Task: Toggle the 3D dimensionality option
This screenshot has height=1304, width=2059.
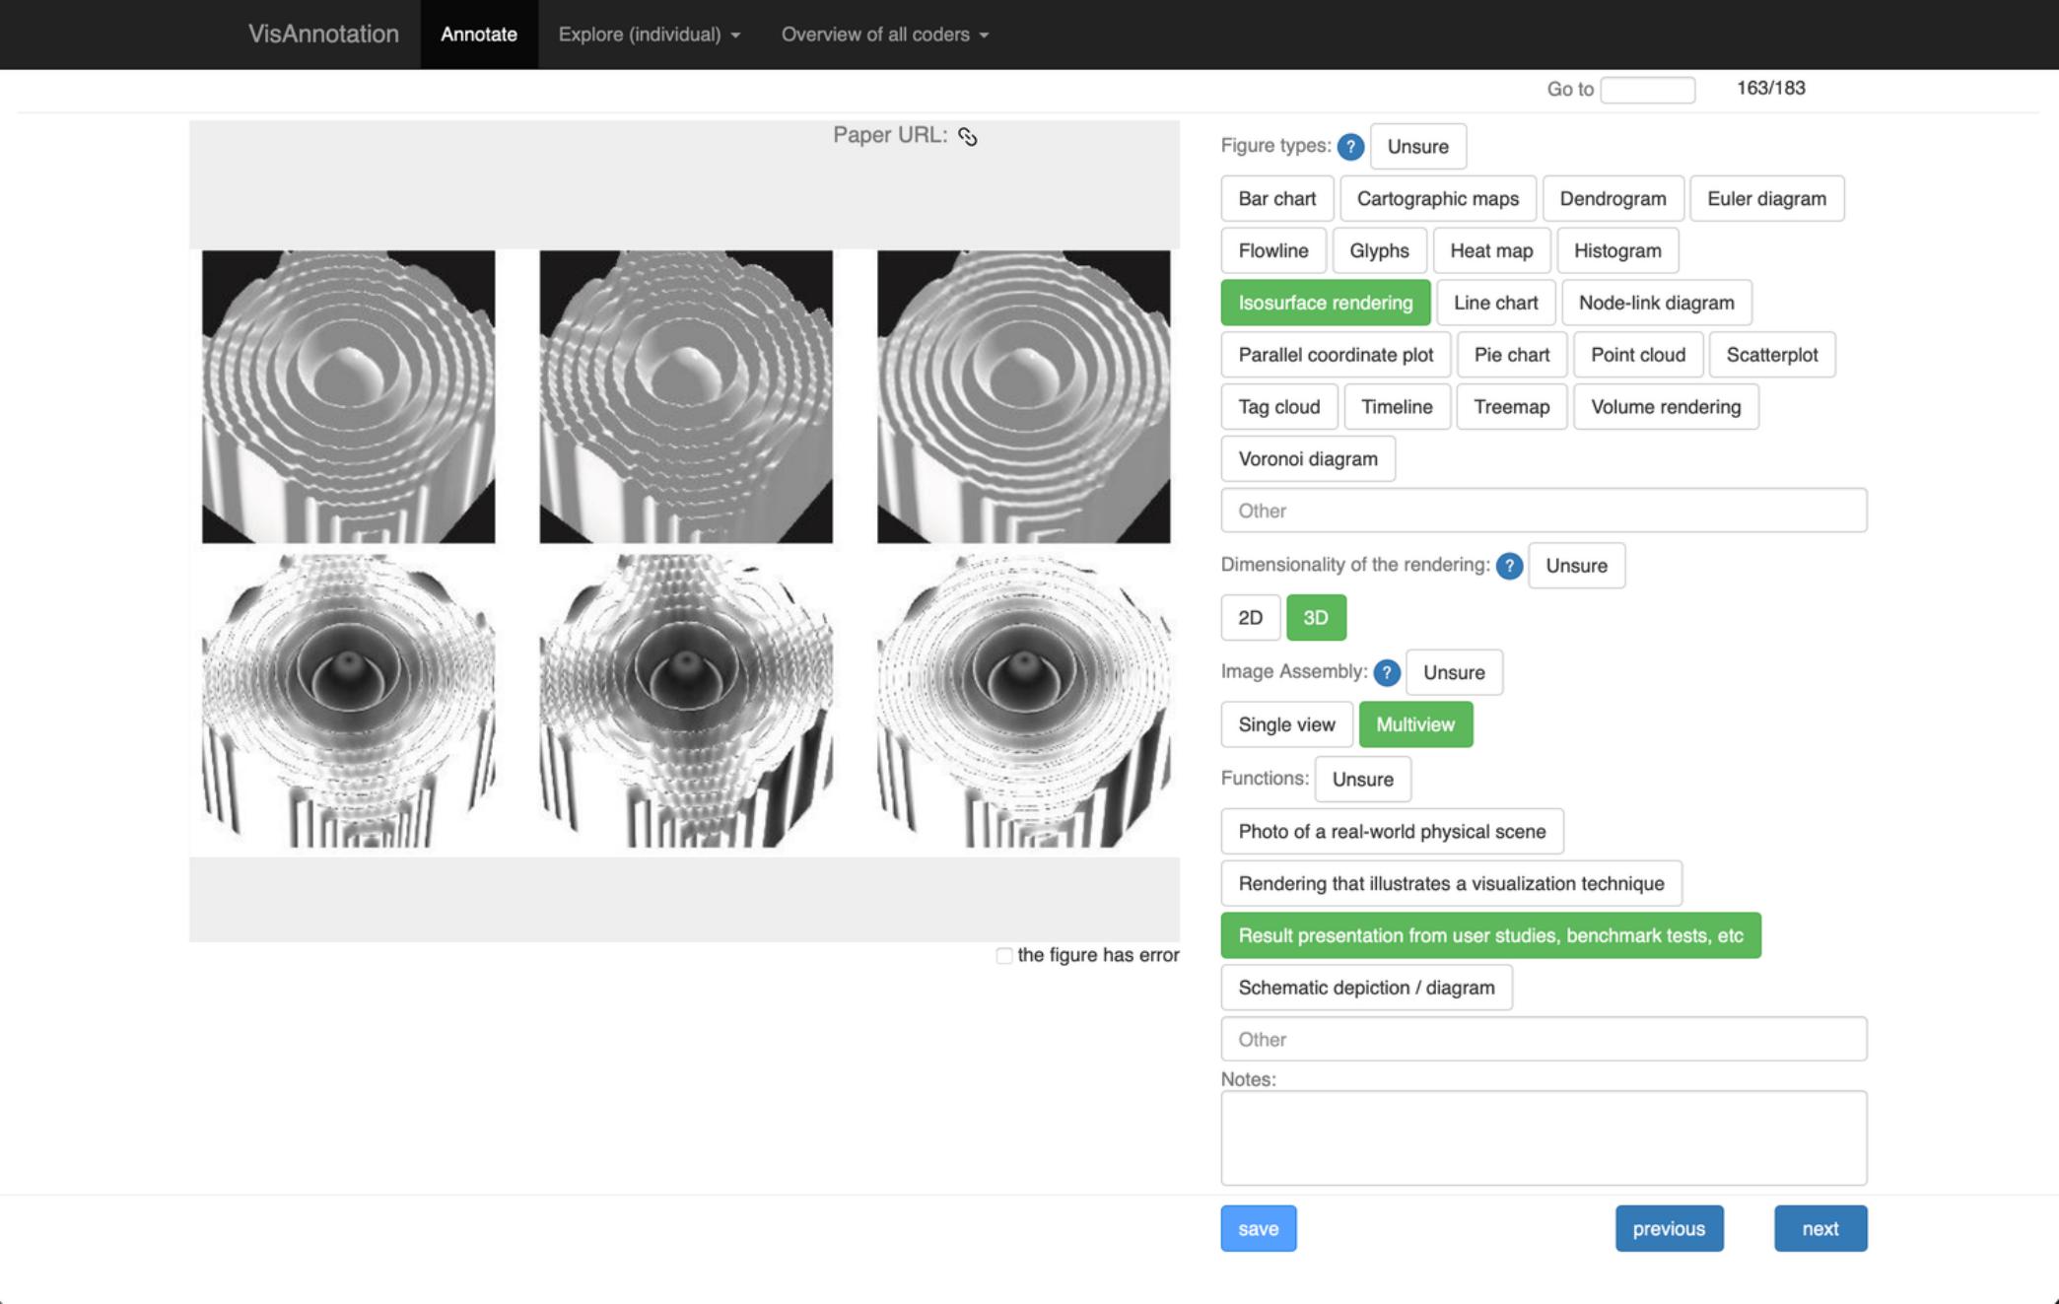Action: tap(1316, 617)
